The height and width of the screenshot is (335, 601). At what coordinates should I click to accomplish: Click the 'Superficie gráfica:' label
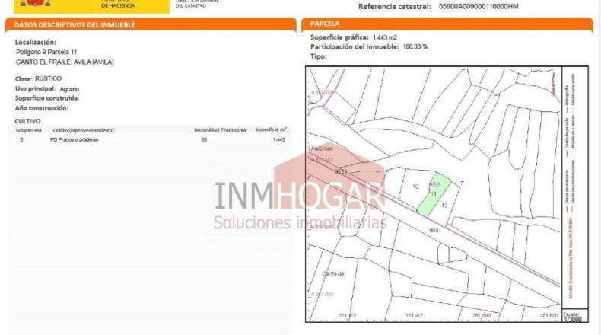click(339, 37)
